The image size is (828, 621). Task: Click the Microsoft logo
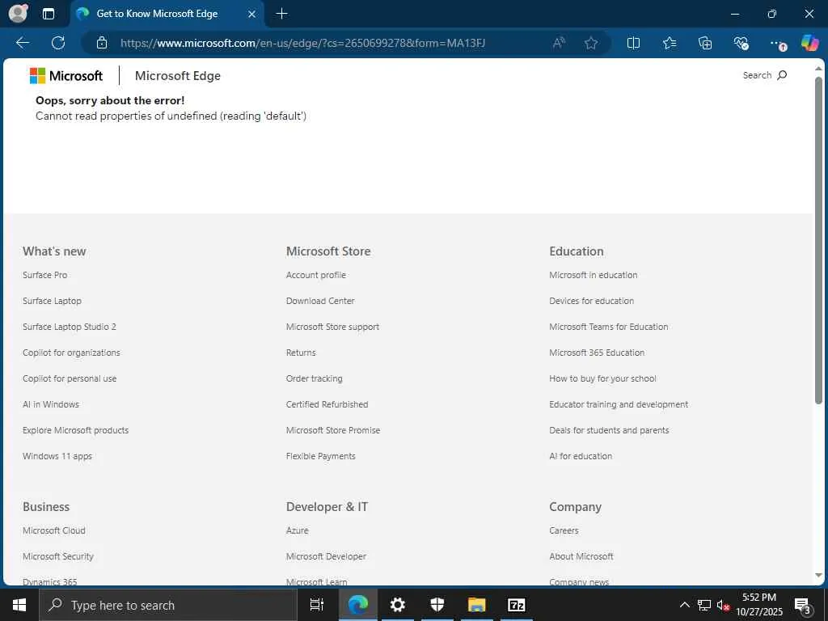pyautogui.click(x=66, y=75)
